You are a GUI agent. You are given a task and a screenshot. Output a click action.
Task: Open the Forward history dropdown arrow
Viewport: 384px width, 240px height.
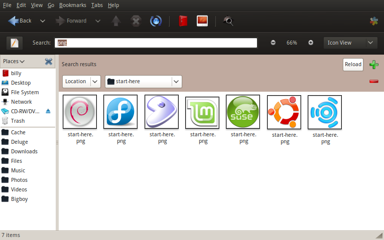98,21
